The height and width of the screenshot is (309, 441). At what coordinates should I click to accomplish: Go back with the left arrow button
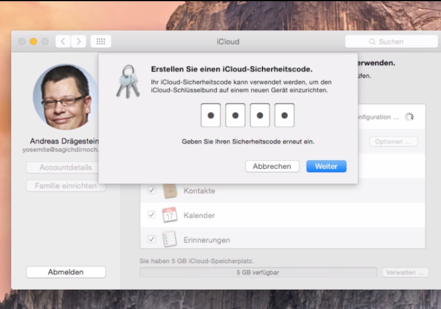pos(63,41)
